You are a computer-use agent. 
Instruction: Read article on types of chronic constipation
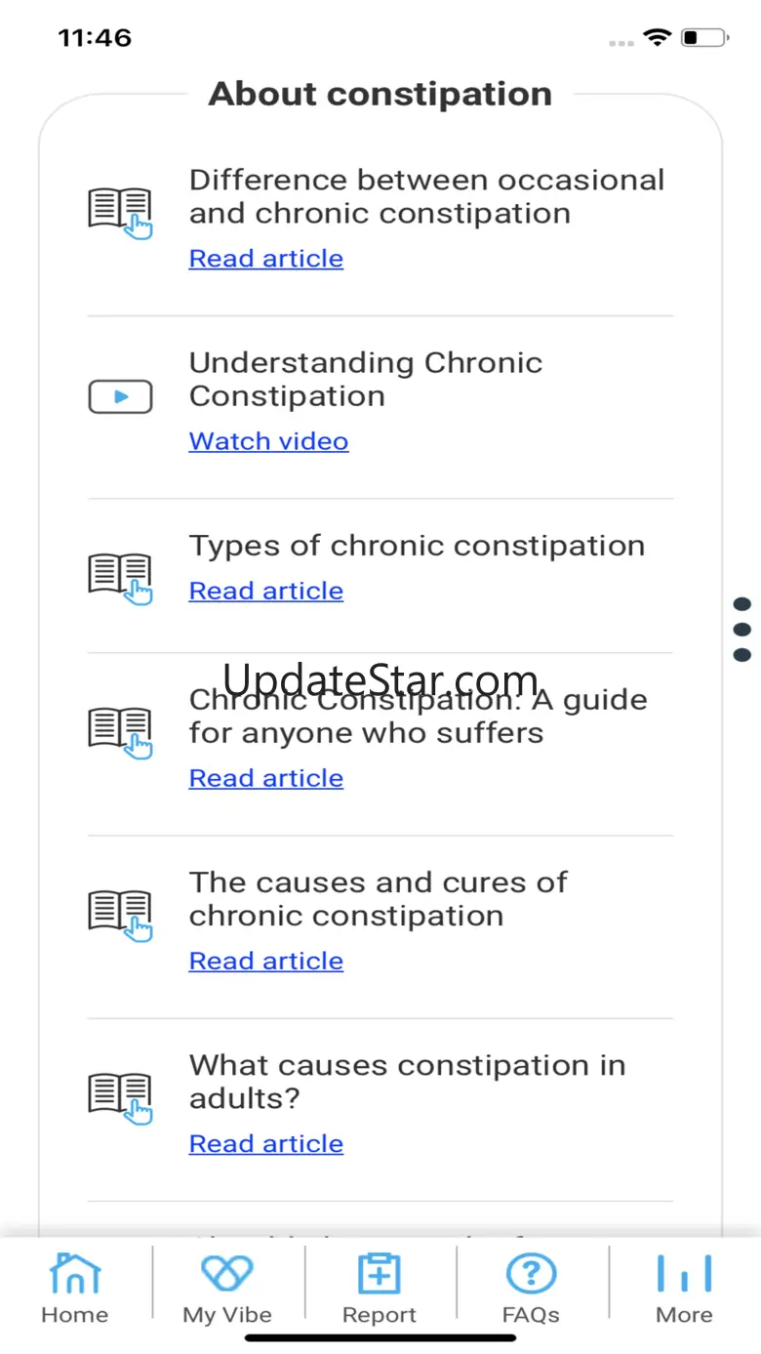pyautogui.click(x=266, y=592)
